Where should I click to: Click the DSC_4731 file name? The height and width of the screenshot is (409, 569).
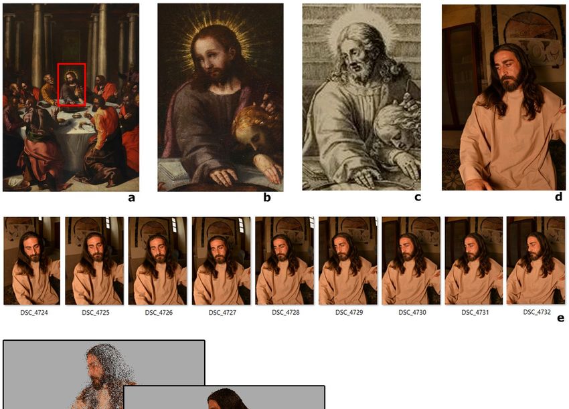pos(475,312)
